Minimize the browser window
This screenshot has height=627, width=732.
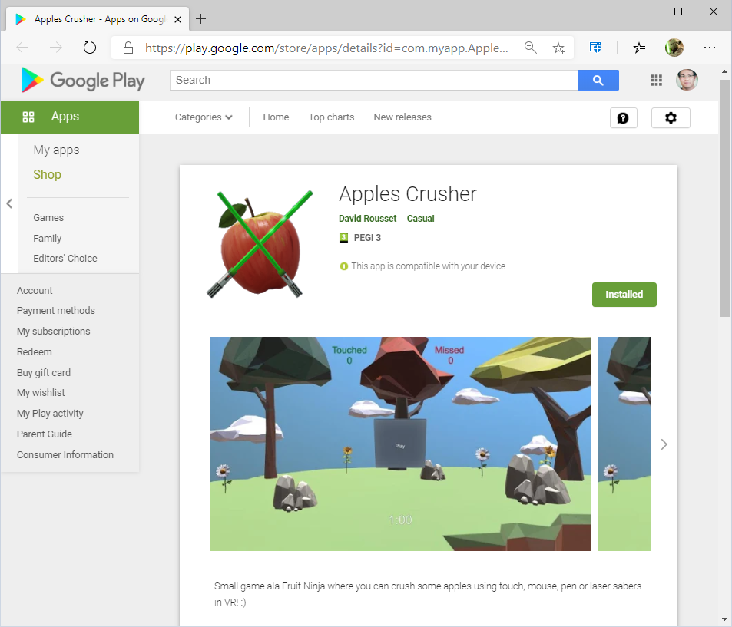point(643,12)
